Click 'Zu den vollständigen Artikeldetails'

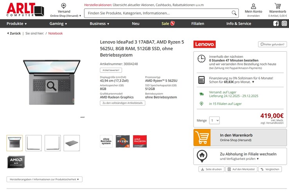tap(123, 103)
